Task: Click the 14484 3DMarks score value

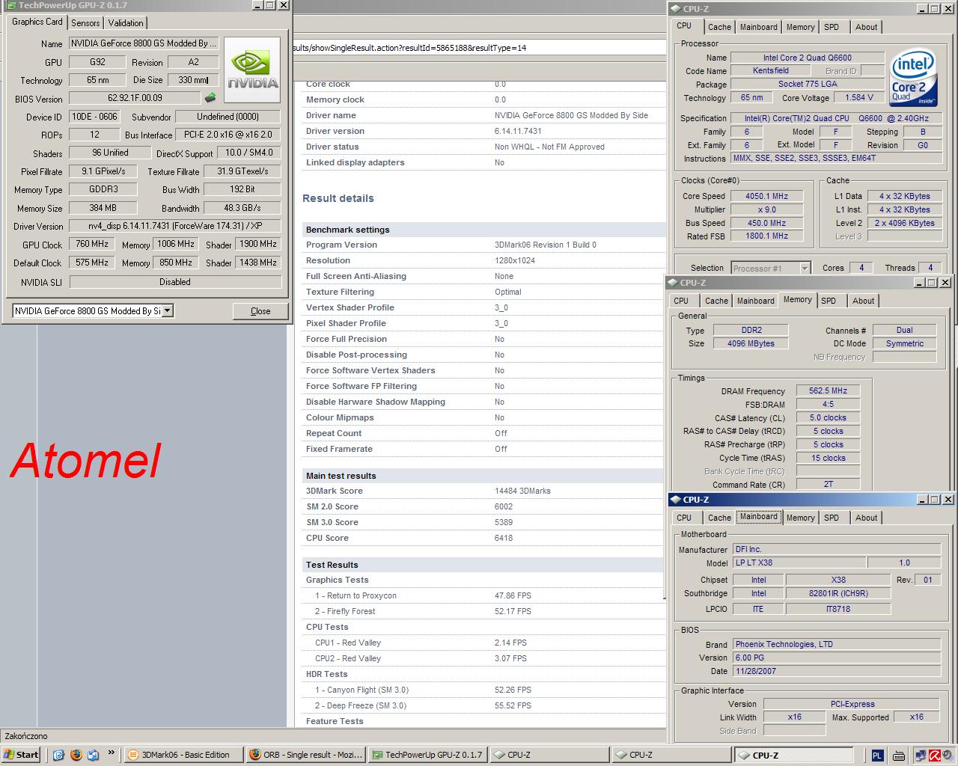Action: [x=522, y=491]
